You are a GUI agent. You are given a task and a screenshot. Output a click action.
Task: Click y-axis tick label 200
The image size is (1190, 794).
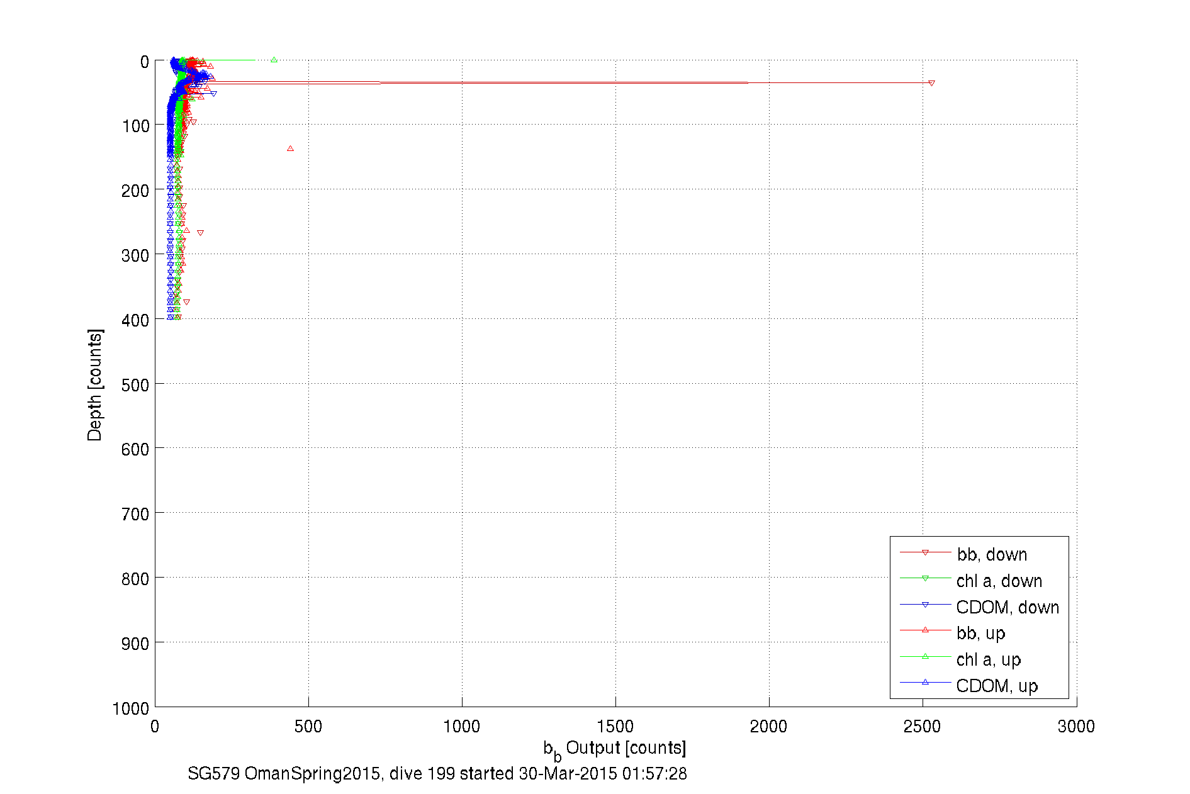tap(136, 191)
